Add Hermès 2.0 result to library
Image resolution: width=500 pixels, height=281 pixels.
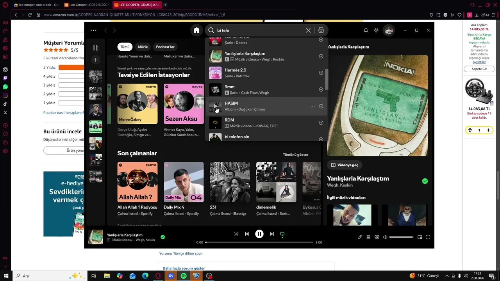(x=321, y=73)
